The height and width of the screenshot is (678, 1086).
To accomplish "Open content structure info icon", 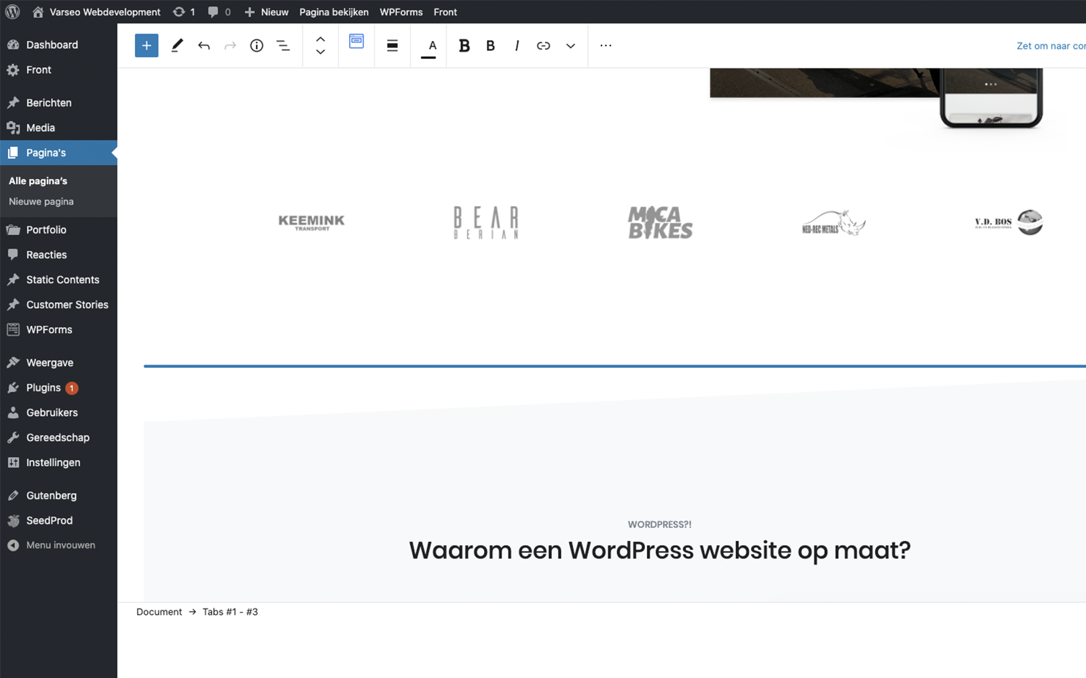I will [256, 46].
